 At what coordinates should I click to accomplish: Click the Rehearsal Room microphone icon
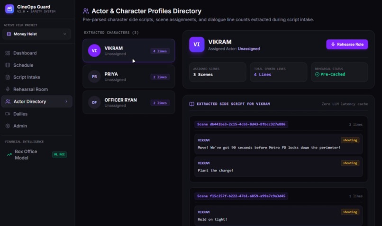8,89
